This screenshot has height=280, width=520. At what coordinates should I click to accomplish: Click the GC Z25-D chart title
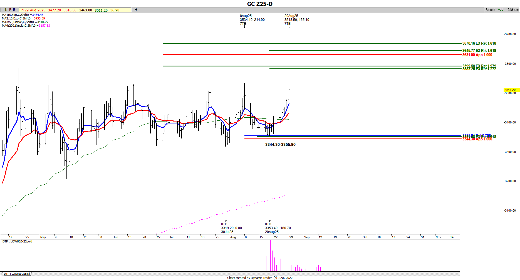click(x=260, y=4)
